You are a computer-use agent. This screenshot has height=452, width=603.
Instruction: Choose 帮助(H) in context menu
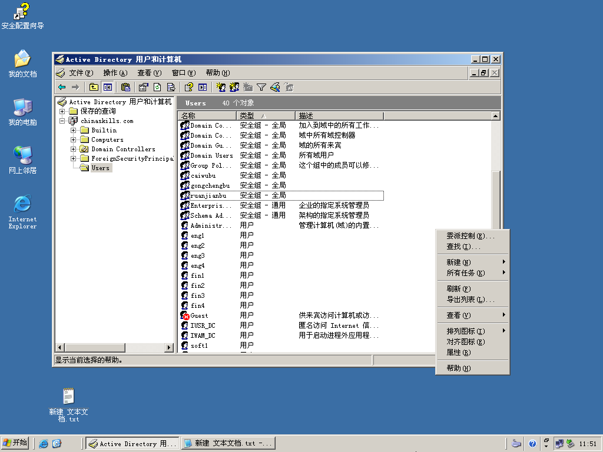(x=473, y=368)
